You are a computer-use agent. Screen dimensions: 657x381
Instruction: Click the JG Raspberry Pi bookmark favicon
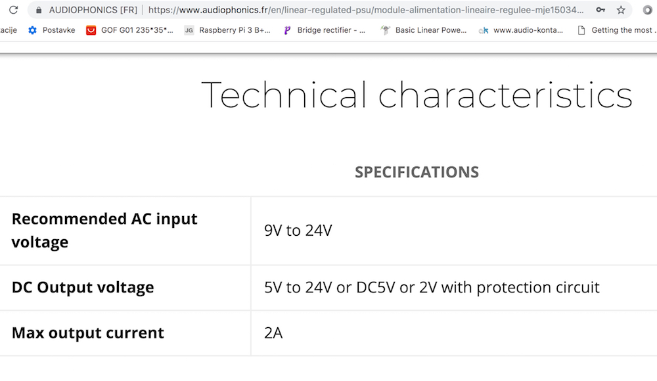189,30
